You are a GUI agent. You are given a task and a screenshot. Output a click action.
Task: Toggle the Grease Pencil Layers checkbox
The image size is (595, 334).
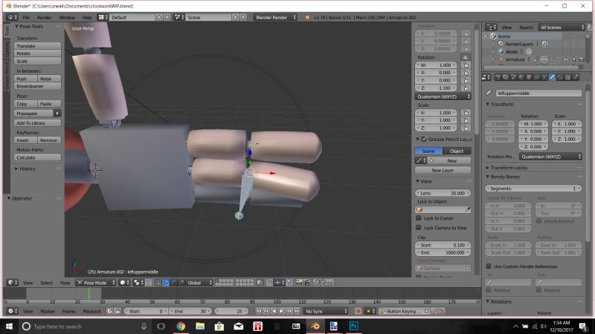tap(424, 139)
